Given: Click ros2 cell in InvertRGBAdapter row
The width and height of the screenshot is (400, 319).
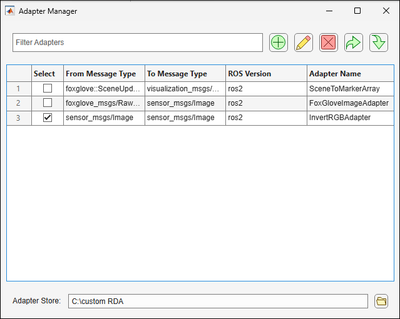Looking at the screenshot, I should (266, 118).
